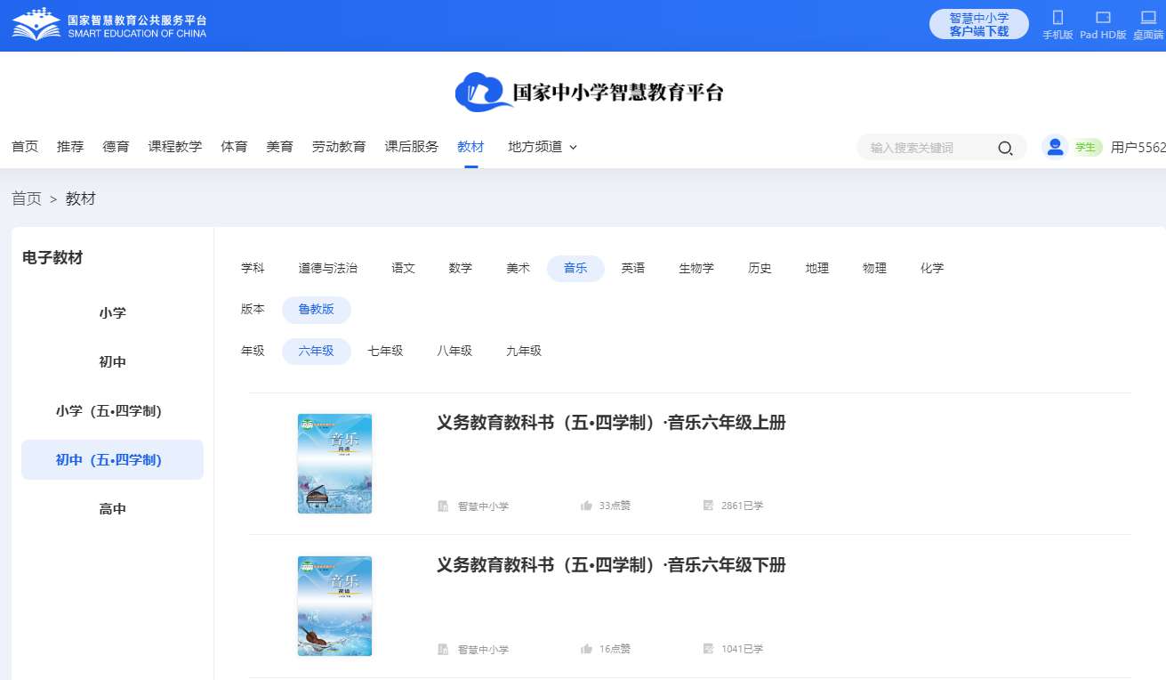
Task: Filter by subject 历史
Action: 760,268
